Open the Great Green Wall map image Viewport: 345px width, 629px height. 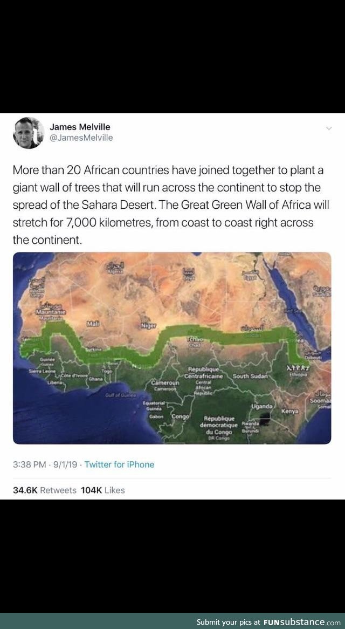pyautogui.click(x=172, y=348)
